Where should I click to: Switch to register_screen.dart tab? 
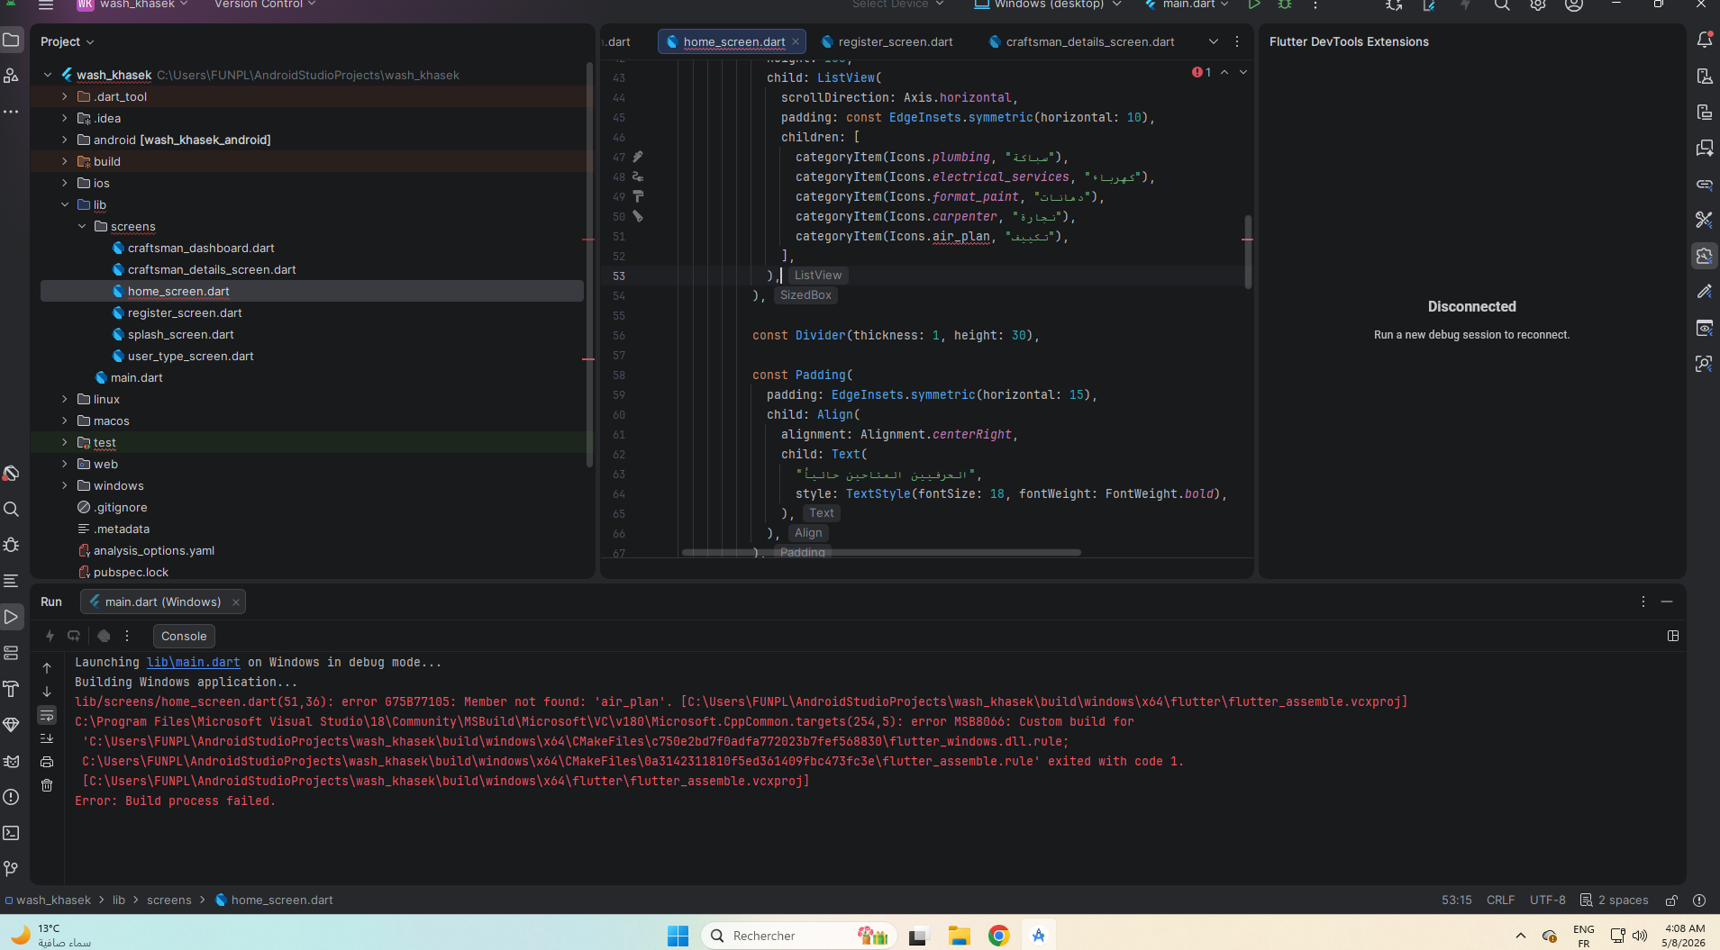(x=887, y=41)
